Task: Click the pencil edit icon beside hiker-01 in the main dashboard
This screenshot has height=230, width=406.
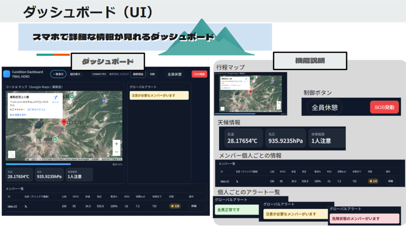Action: pyautogui.click(x=26, y=206)
